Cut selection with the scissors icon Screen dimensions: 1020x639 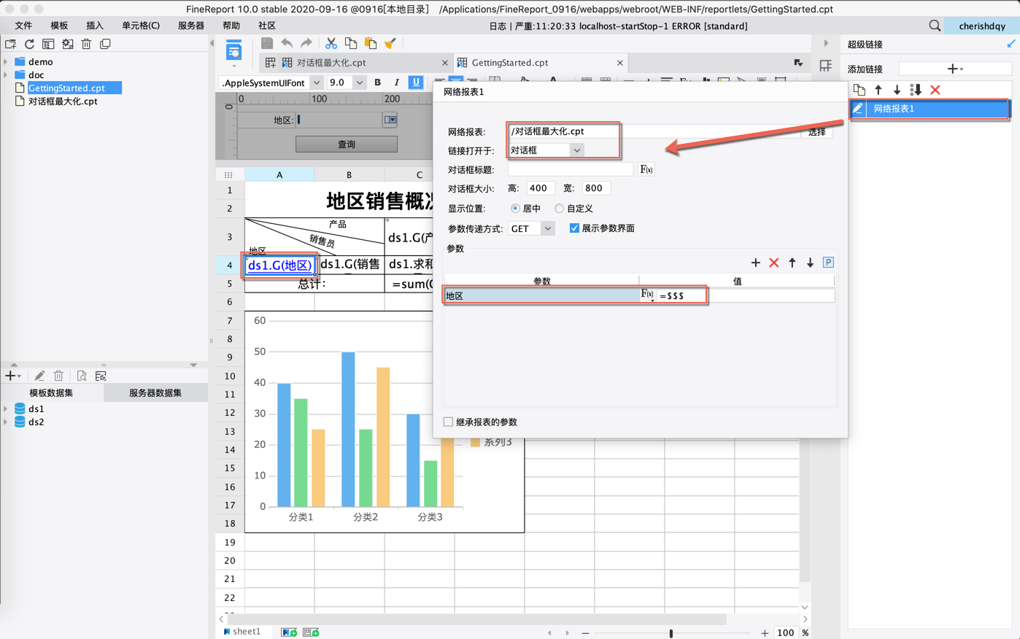coord(331,44)
